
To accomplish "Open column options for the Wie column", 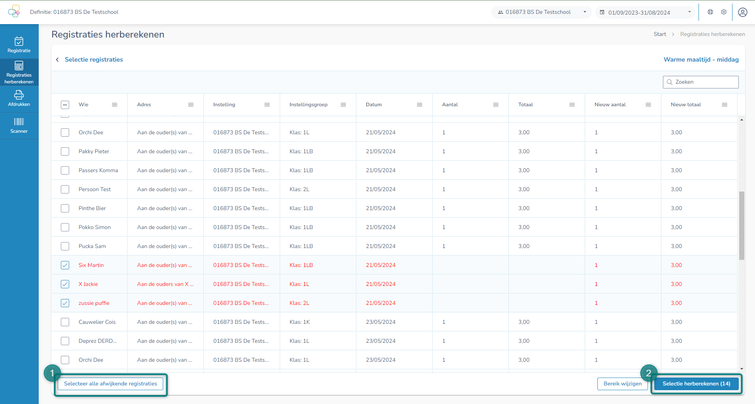I will (x=115, y=105).
